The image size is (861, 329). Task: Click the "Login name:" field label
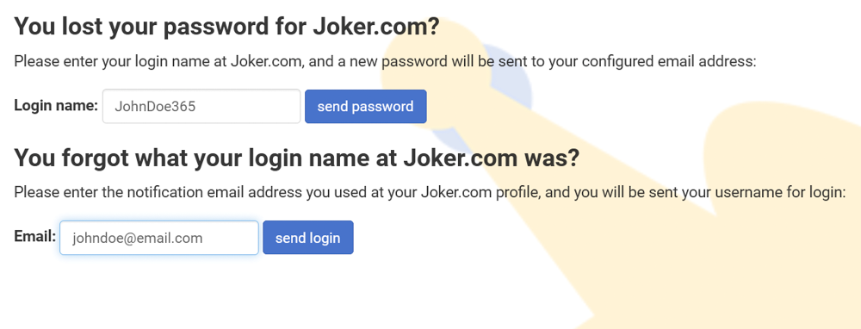pos(56,105)
